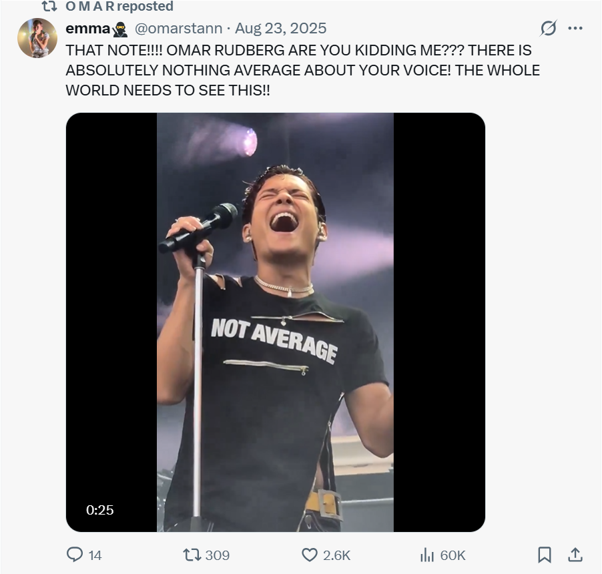
Task: Click the @omarstann handle
Action: coord(178,28)
